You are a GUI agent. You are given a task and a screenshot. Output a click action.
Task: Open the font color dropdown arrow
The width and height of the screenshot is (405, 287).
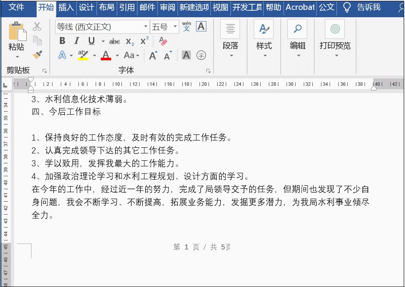pos(117,56)
